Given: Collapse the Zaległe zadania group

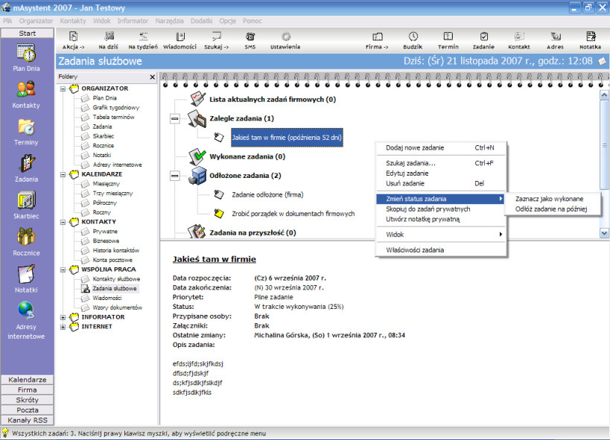Looking at the screenshot, I should (x=175, y=118).
